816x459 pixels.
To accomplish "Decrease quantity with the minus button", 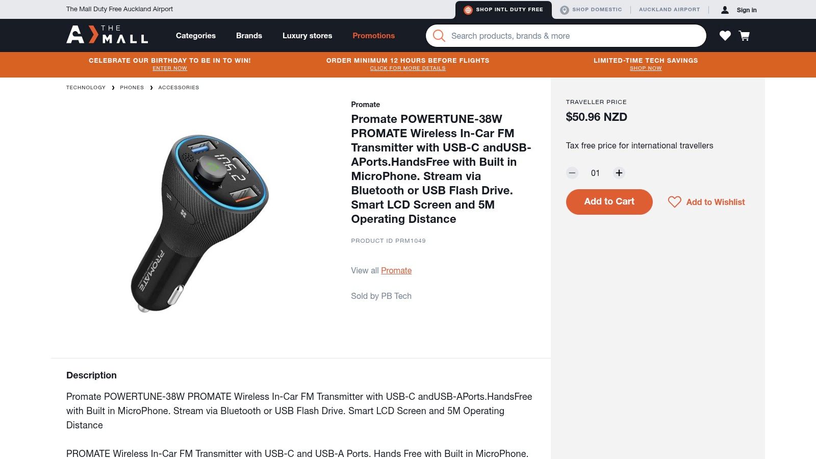I will tap(572, 173).
